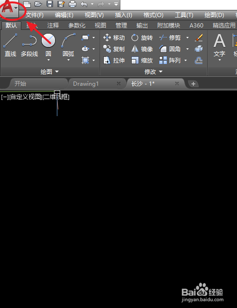Select the 多段线 polyline tool
This screenshot has width=237, height=308.
coord(29,45)
